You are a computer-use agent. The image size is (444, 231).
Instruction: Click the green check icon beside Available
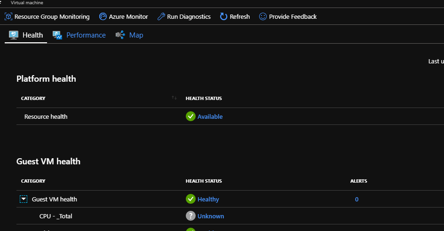click(x=190, y=116)
